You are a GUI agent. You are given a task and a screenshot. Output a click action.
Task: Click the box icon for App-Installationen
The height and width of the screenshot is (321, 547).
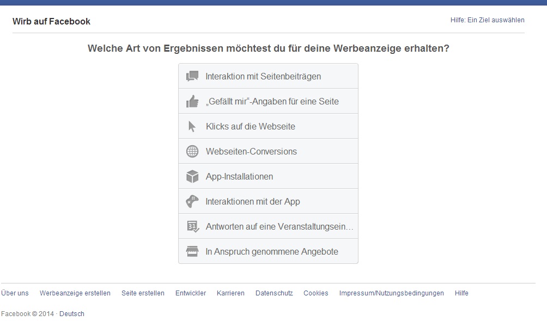point(192,176)
